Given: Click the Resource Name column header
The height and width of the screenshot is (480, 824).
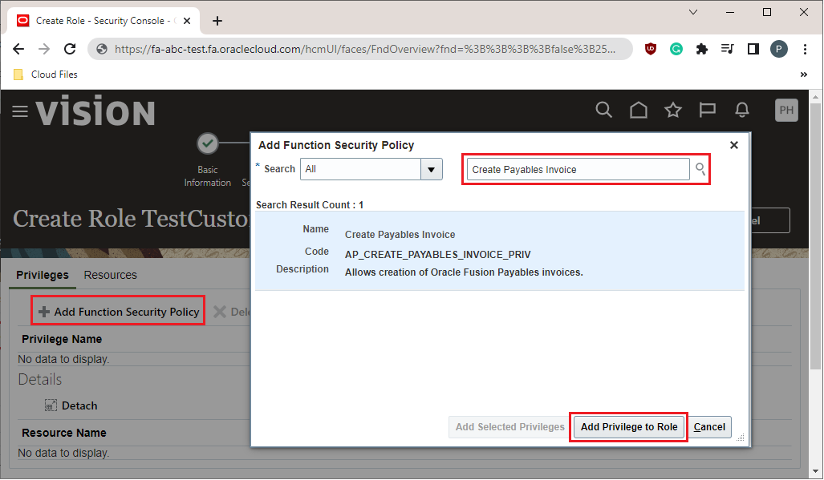Looking at the screenshot, I should point(63,433).
